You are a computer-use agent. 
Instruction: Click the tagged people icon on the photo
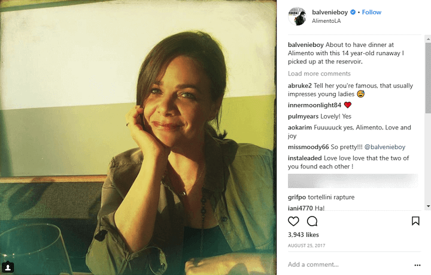tap(8, 267)
